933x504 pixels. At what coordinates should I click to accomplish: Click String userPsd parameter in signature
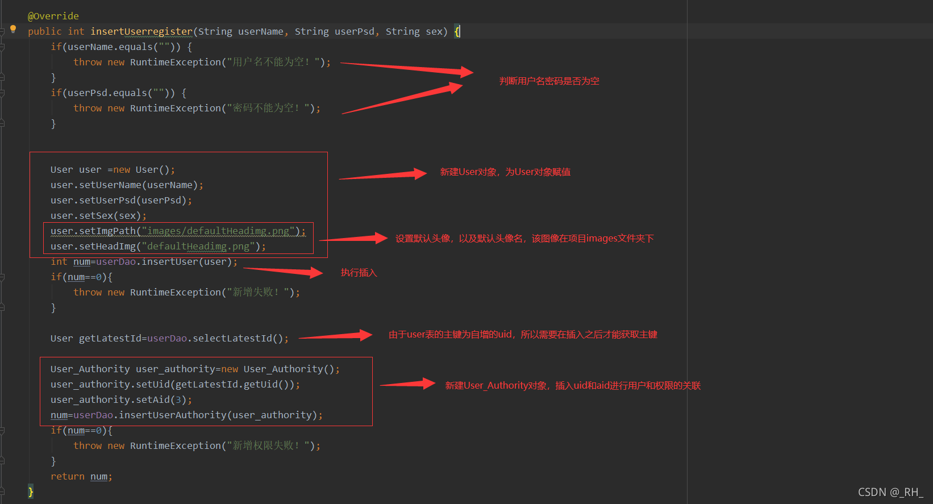coord(335,31)
